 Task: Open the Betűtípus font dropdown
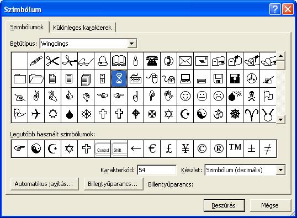(132, 44)
